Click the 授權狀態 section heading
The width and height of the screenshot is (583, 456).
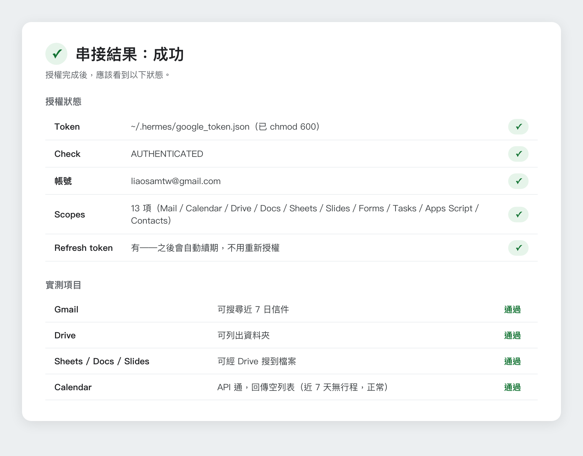[x=63, y=102]
